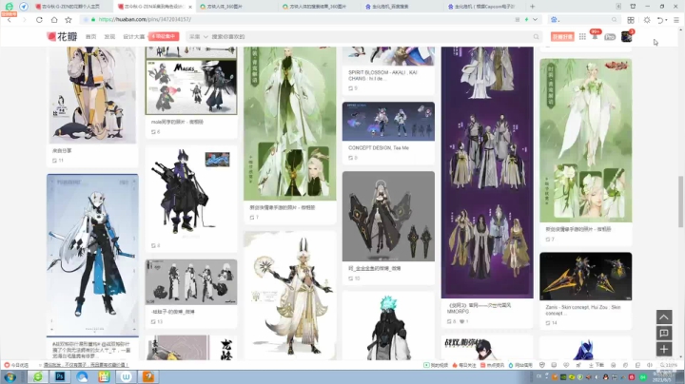Image resolution: width=685 pixels, height=384 pixels.
Task: Open the grey mecha-wing girl pin image
Action: 388,216
